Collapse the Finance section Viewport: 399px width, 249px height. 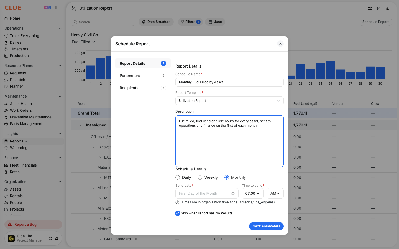60,158
